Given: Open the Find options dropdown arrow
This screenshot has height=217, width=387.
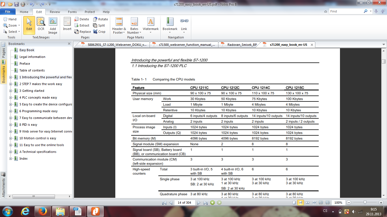Looking at the screenshot, I should pos(371,11).
